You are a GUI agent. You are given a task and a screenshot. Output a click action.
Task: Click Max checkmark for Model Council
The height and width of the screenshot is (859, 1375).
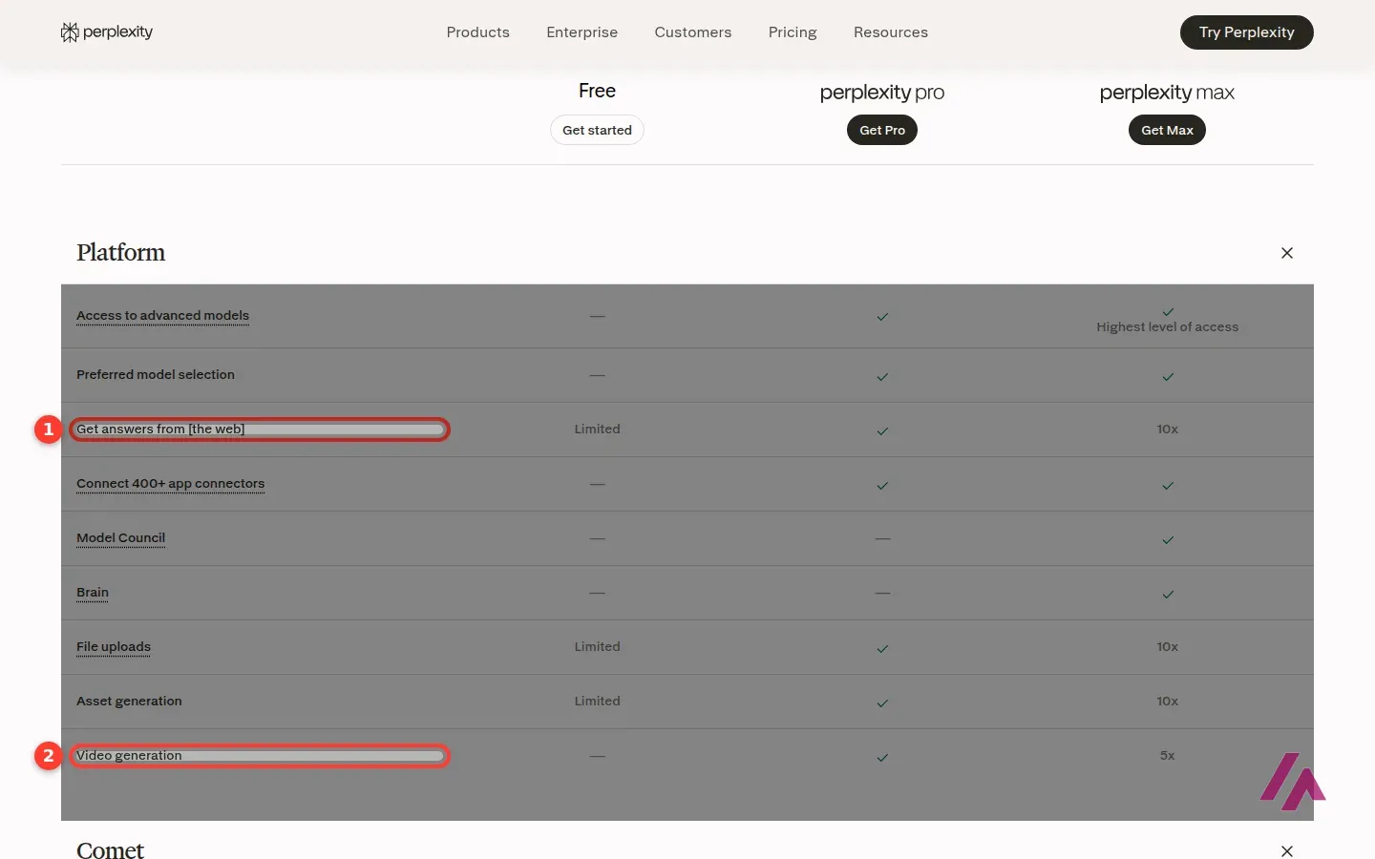(x=1168, y=540)
